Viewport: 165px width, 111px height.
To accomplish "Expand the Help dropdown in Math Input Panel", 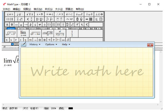I will click(66, 45).
